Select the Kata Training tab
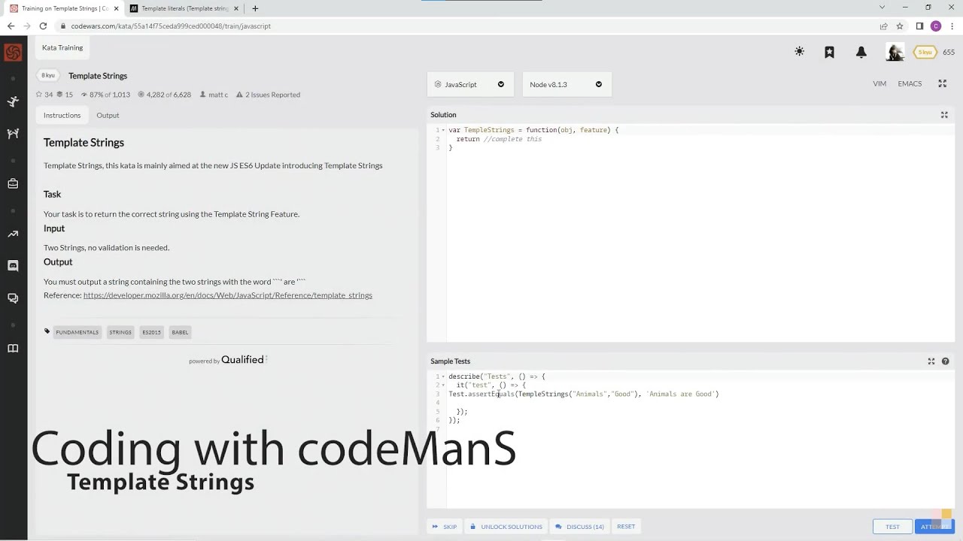The image size is (963, 541). [x=62, y=47]
